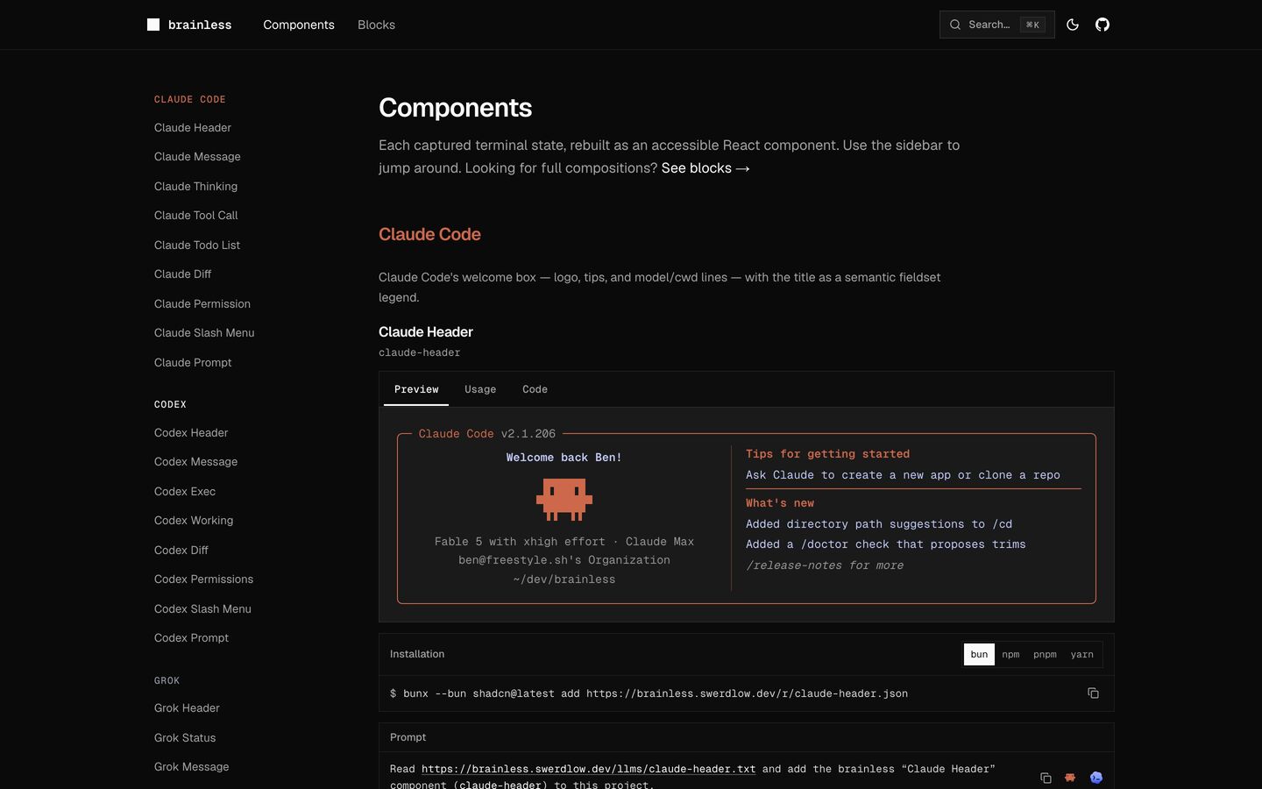Click the claude-header slug text
This screenshot has height=789, width=1262.
coord(419,352)
